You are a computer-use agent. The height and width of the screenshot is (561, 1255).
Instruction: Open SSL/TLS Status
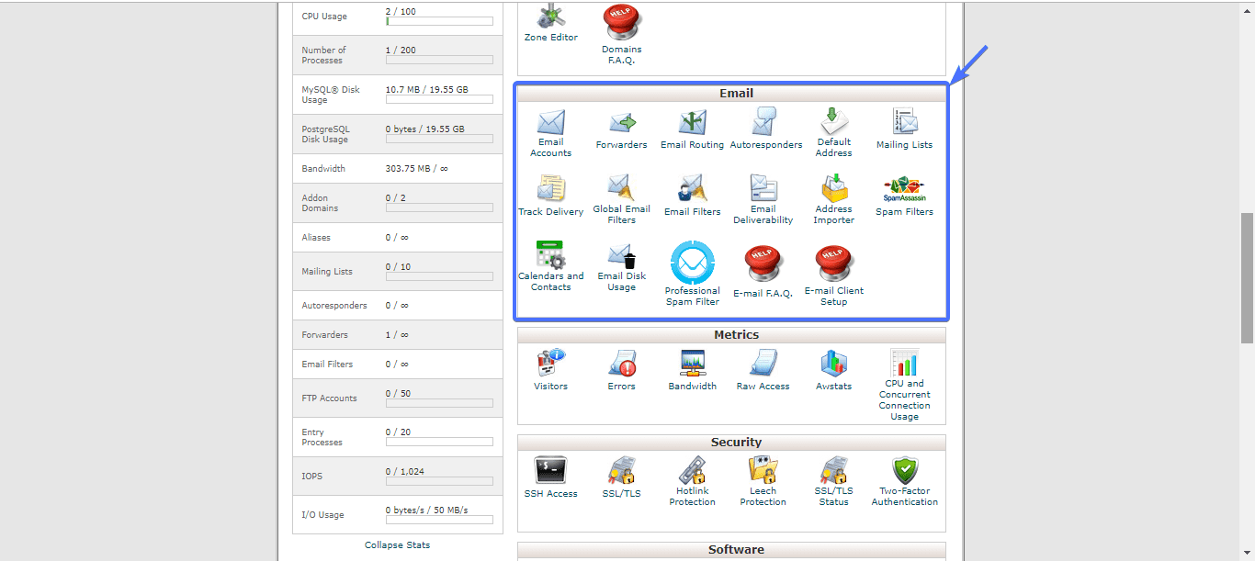pos(834,482)
